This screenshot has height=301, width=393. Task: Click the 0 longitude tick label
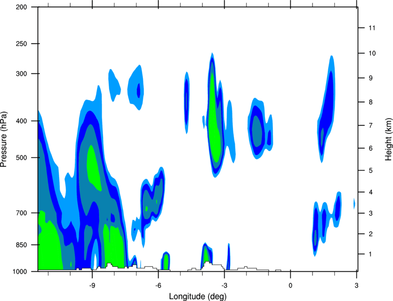click(x=290, y=285)
